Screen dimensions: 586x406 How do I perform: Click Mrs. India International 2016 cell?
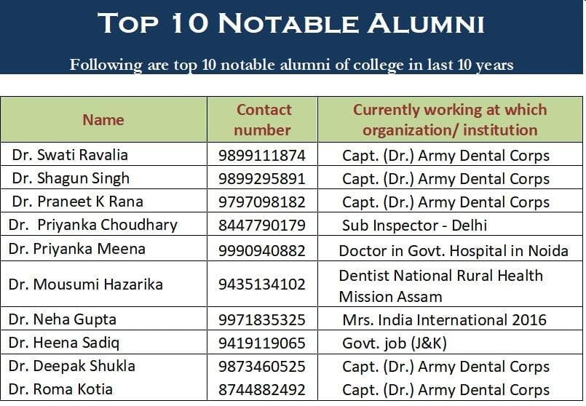click(x=450, y=319)
